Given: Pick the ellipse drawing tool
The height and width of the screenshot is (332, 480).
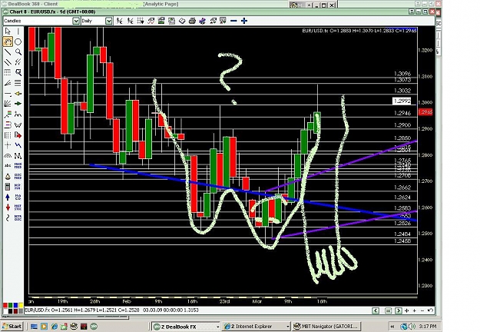Looking at the screenshot, I should (18, 41).
